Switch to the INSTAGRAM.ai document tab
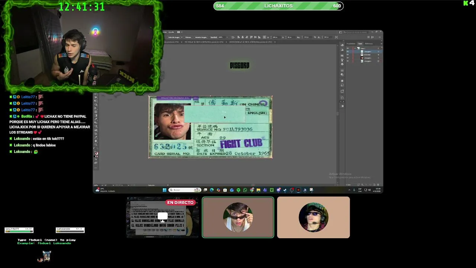This screenshot has height=268, width=476. click(251, 42)
